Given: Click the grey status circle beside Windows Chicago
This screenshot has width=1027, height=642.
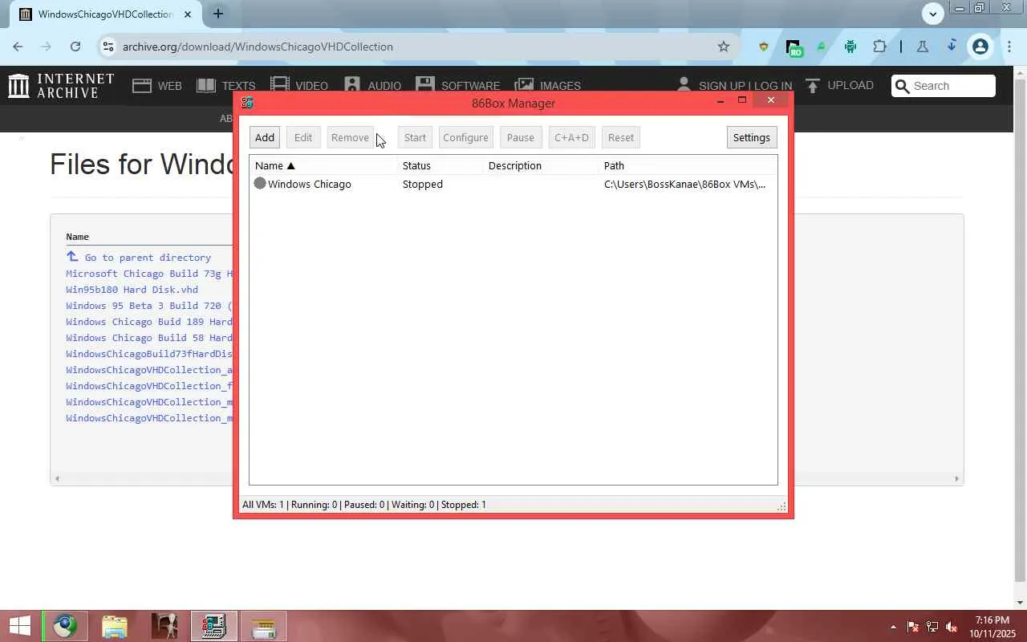Looking at the screenshot, I should [259, 184].
